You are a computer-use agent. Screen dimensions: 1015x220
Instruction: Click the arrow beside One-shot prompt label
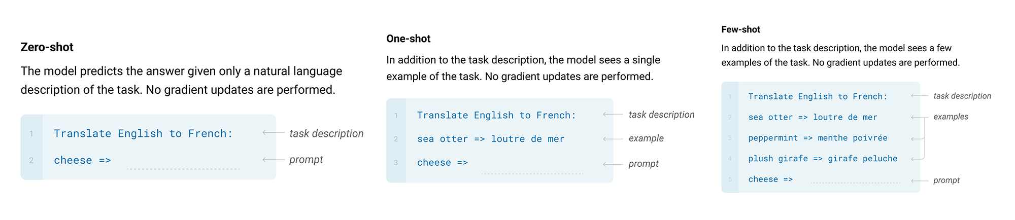pos(612,164)
